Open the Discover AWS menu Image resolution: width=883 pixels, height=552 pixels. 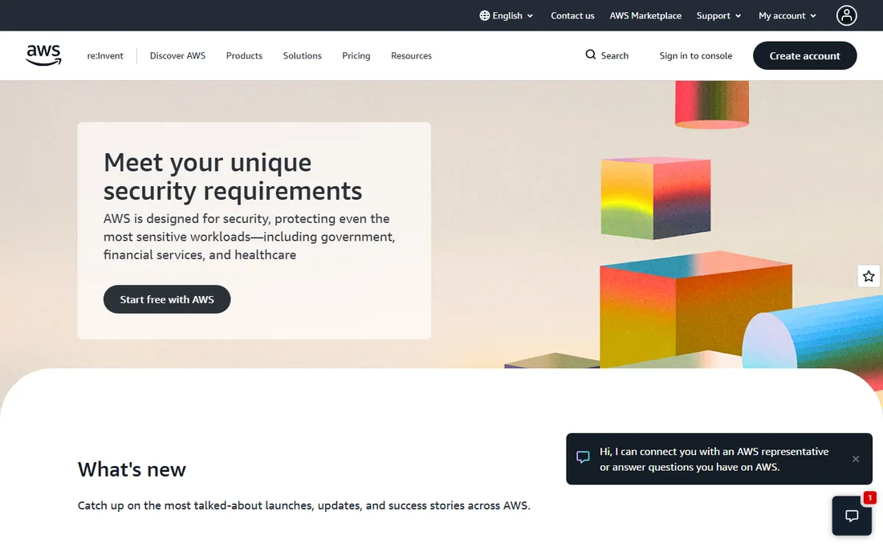(x=177, y=55)
